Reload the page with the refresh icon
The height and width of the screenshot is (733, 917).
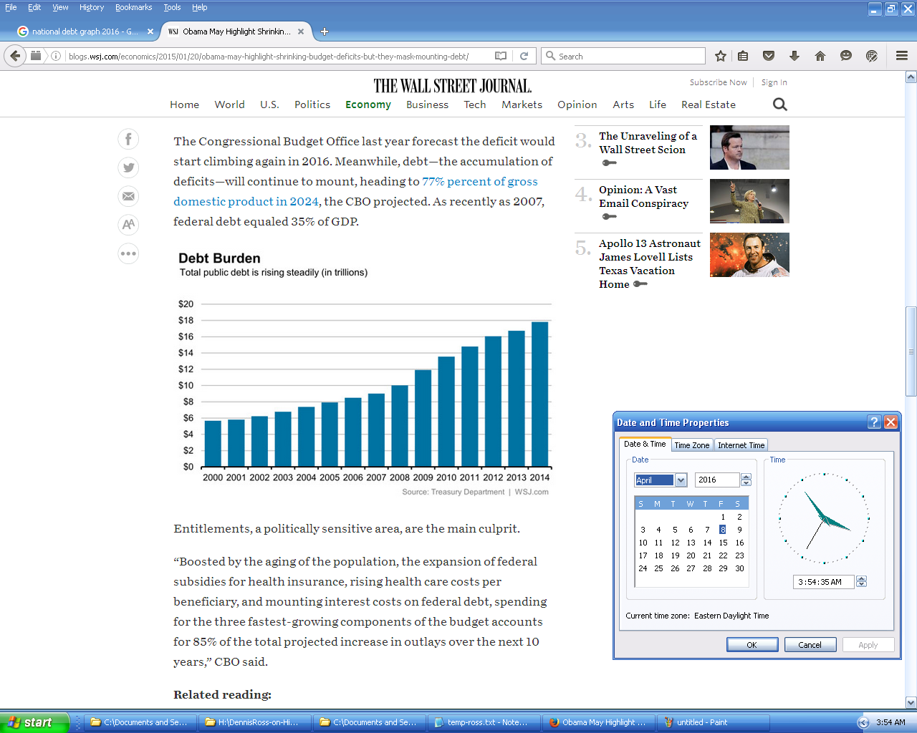(x=524, y=56)
